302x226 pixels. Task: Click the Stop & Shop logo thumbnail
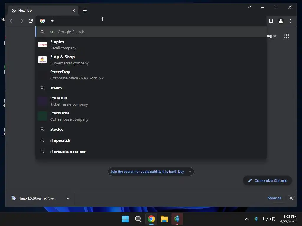pyautogui.click(x=42, y=60)
